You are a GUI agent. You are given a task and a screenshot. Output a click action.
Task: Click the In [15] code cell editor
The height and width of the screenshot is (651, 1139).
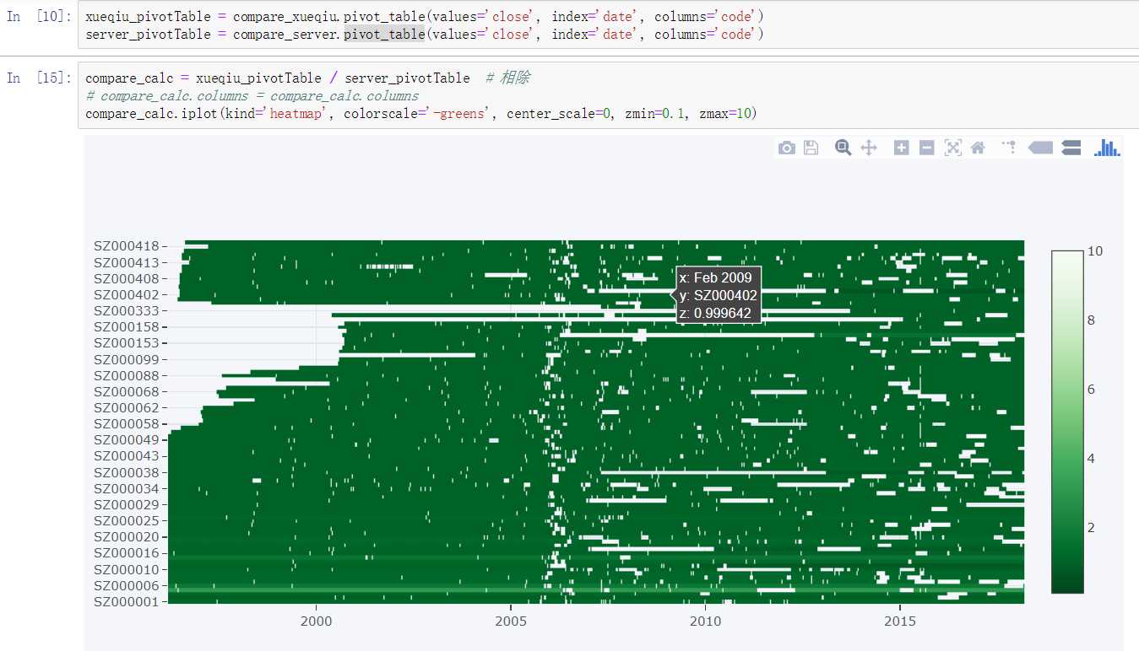(608, 95)
